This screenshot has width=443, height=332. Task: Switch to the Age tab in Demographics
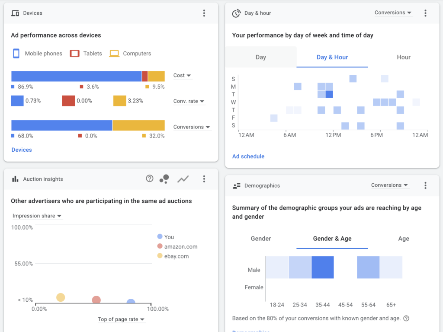(x=403, y=239)
